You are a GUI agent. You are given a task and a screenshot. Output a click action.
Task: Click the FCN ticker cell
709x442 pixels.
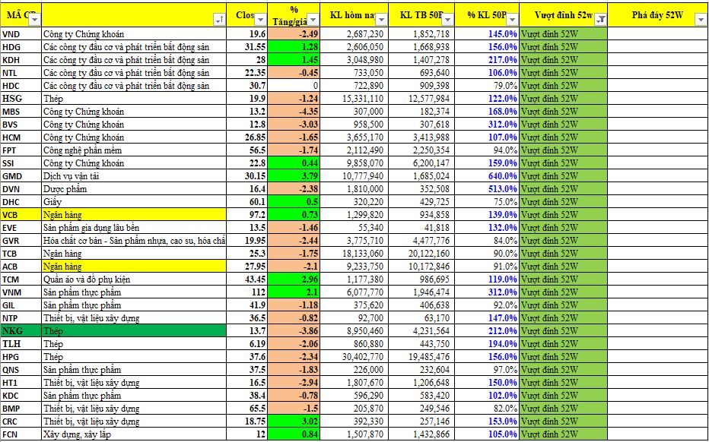(x=21, y=434)
